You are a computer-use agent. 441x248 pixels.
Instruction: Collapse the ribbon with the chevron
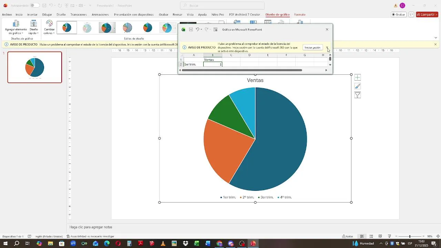[x=435, y=38]
